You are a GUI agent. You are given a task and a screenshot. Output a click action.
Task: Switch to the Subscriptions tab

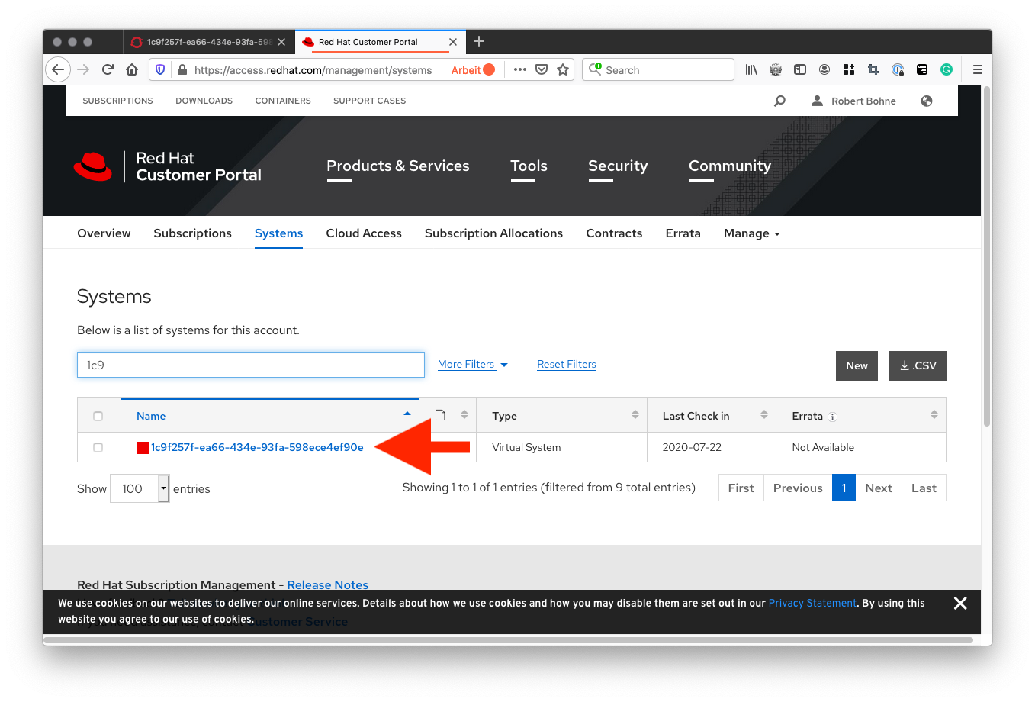click(x=192, y=233)
